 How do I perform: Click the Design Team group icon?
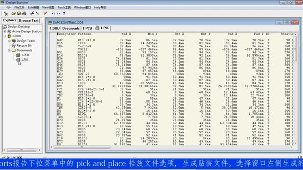[14, 41]
